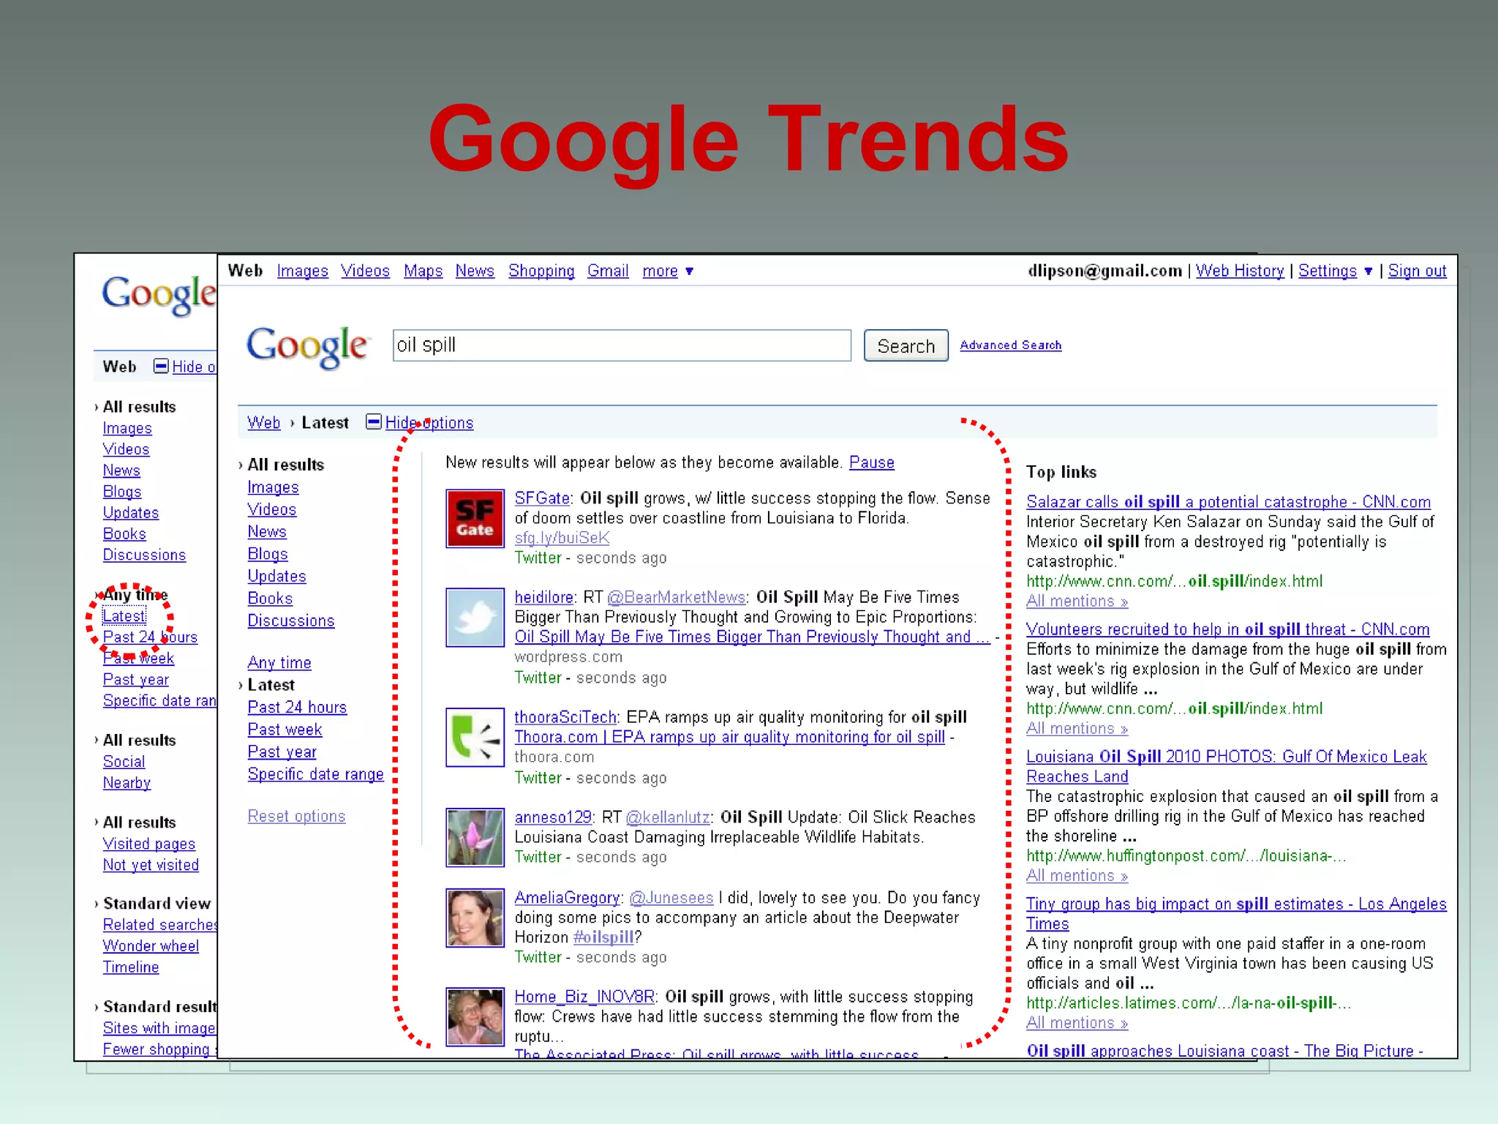Select Past week in inner sidebar
Screen dimensions: 1498x1124
(285, 730)
